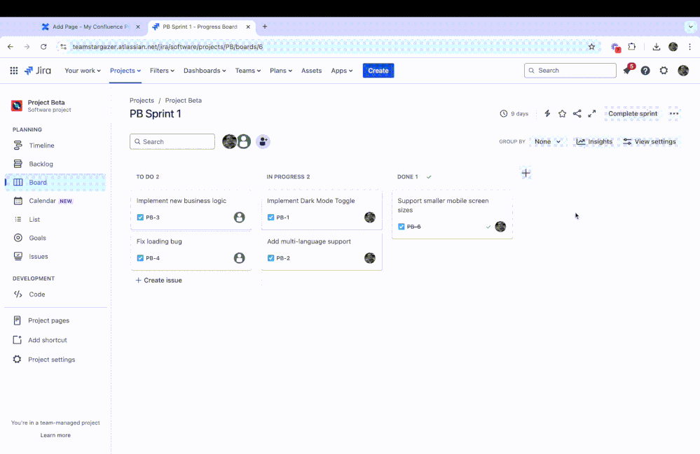The height and width of the screenshot is (454, 700).
Task: Click Create issue in To Do column
Action: tap(158, 281)
